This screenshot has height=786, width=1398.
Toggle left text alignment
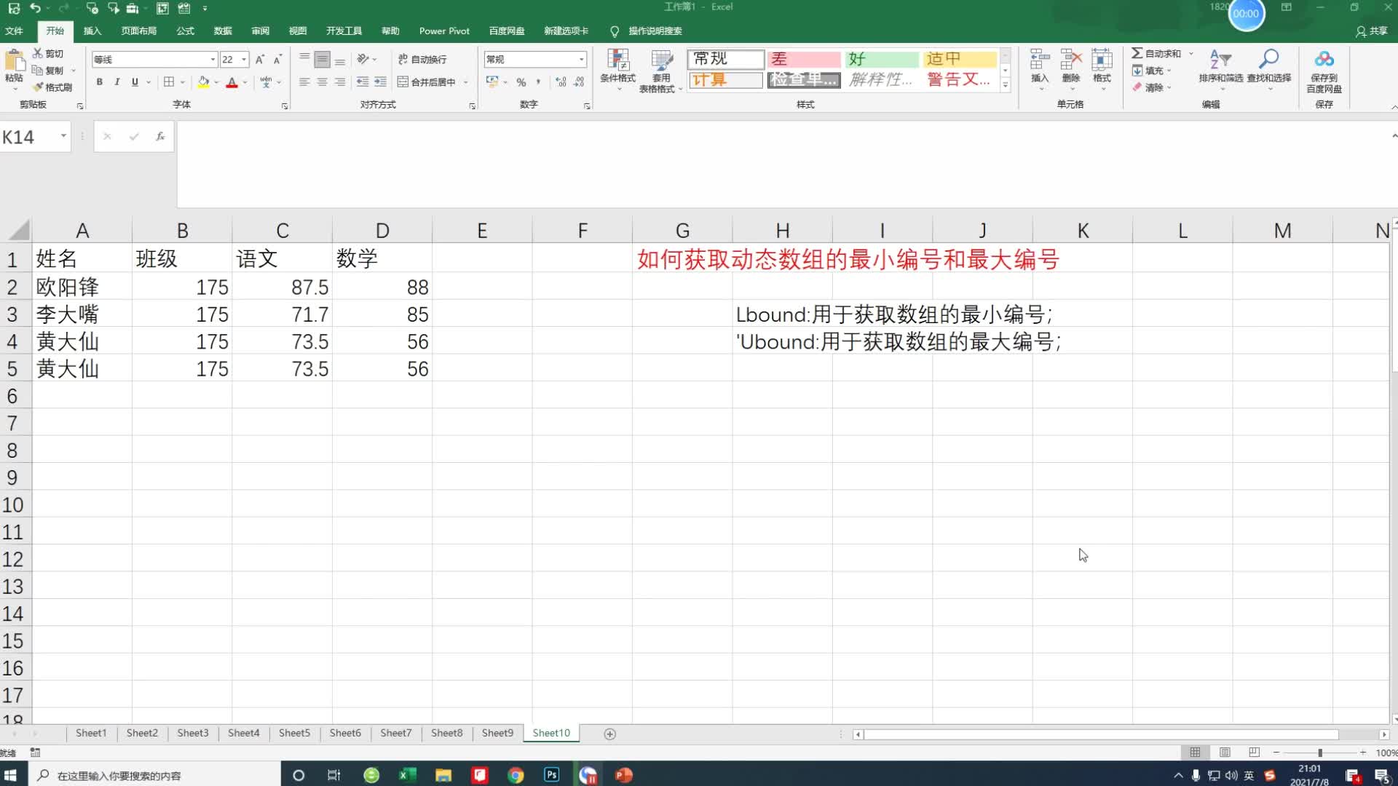(304, 82)
